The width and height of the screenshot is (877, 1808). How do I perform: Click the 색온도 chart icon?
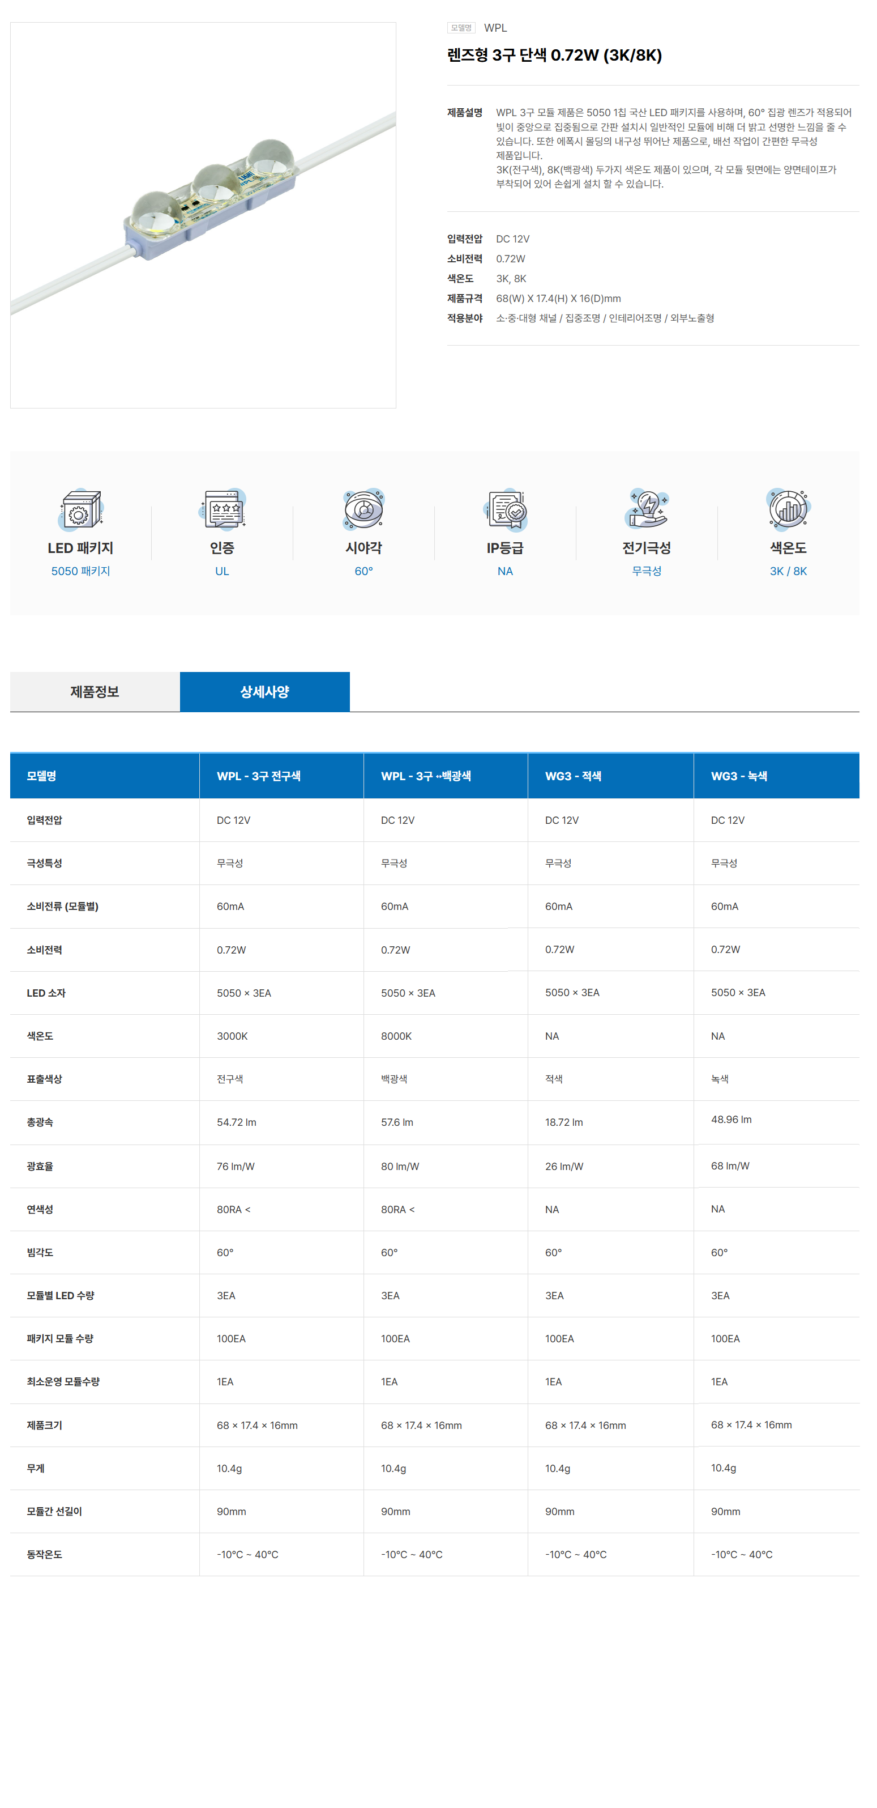(x=788, y=509)
